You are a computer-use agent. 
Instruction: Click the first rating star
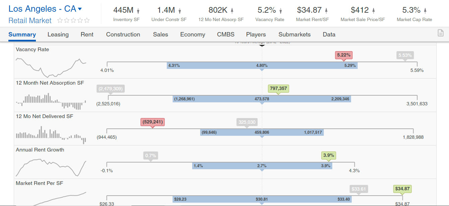coord(60,21)
